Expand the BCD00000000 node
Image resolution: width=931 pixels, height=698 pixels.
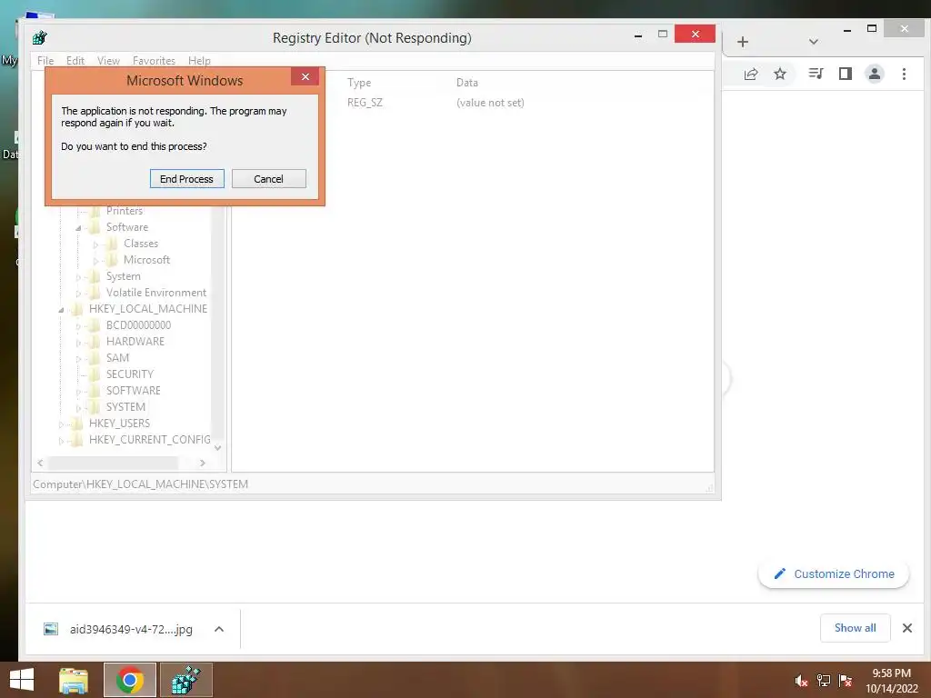click(x=78, y=326)
